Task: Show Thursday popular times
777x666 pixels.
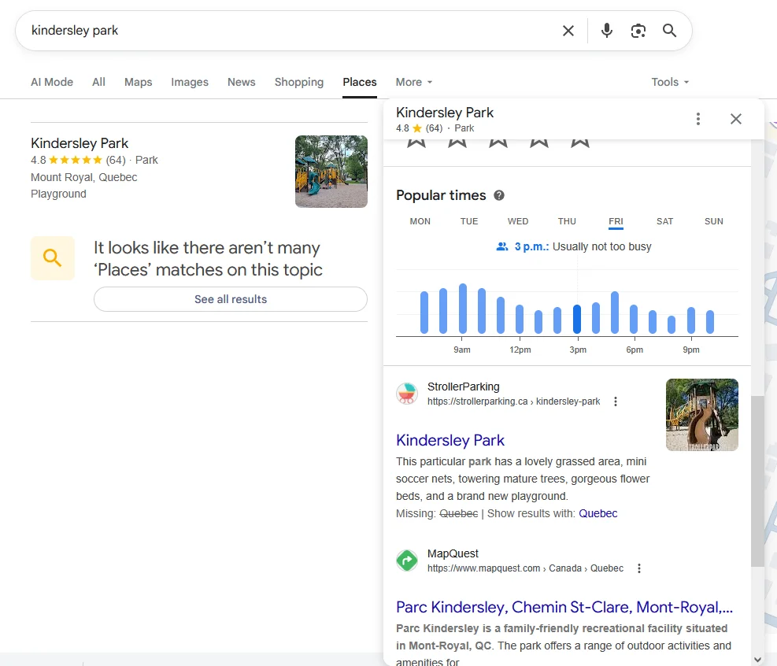Action: click(x=567, y=221)
